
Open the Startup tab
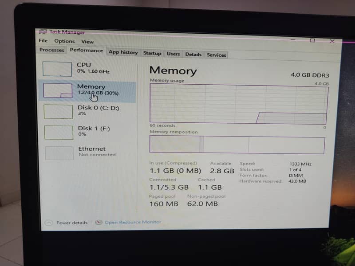coord(152,53)
